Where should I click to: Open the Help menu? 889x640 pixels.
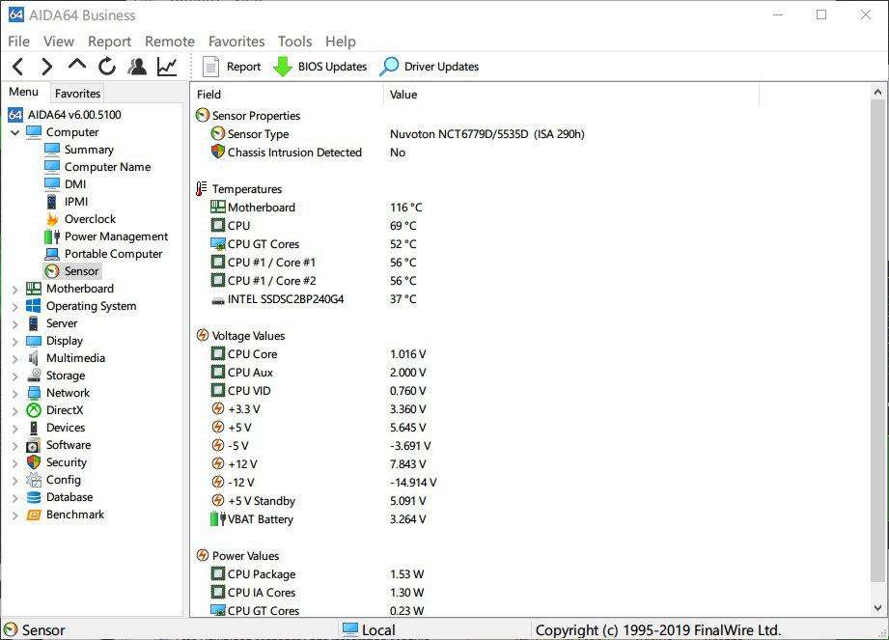point(340,42)
